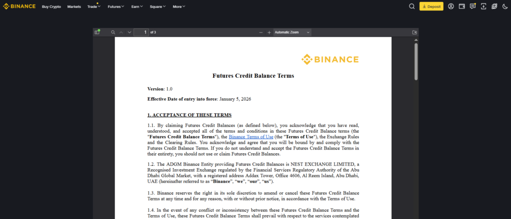
Task: Open the user profile icon
Action: click(451, 6)
